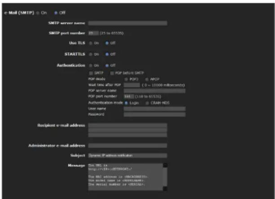Click the Password field
The width and height of the screenshot is (275, 199).
155,115
